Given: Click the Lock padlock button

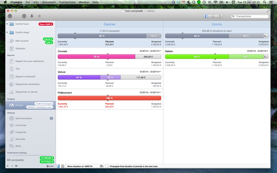Looking at the screenshot, I should click(x=50, y=166).
